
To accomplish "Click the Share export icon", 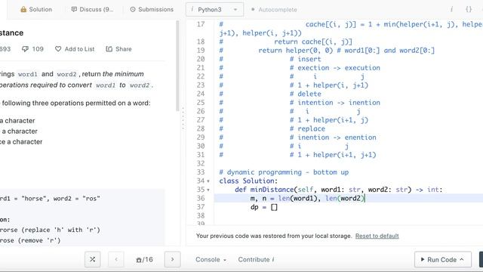I will click(109, 49).
